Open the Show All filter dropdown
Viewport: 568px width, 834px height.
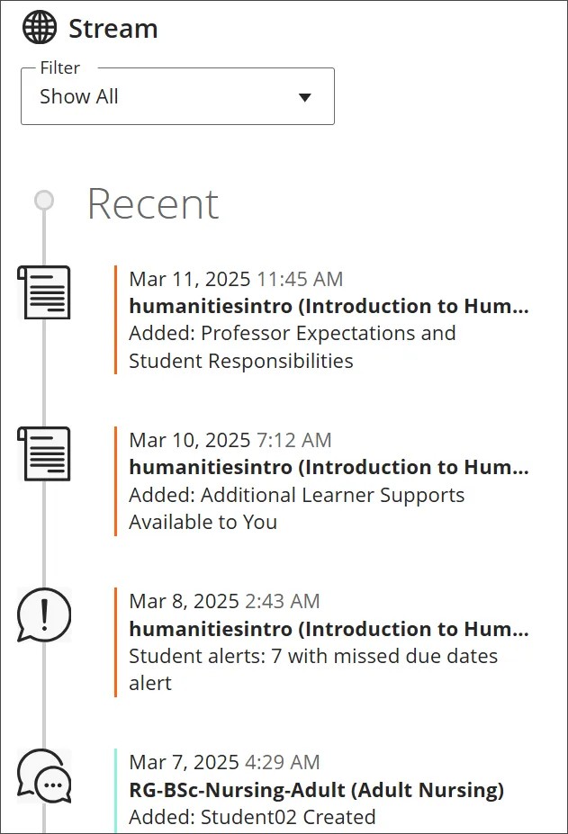tap(177, 96)
